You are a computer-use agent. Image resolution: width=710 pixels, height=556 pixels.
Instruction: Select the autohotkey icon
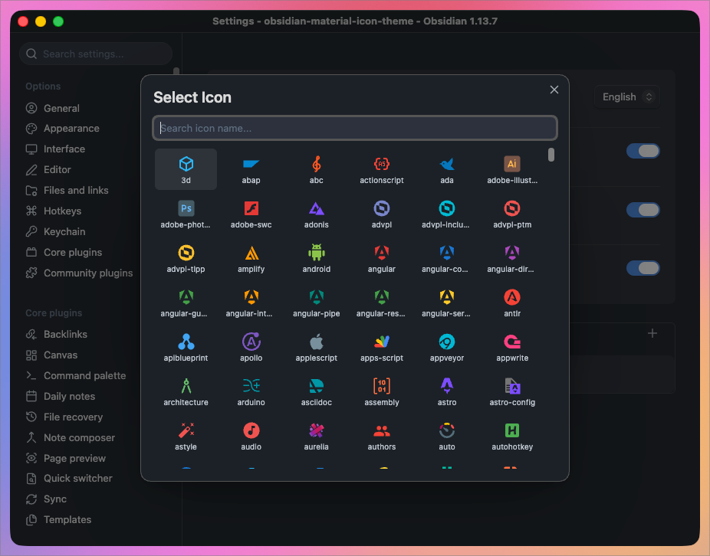point(512,436)
